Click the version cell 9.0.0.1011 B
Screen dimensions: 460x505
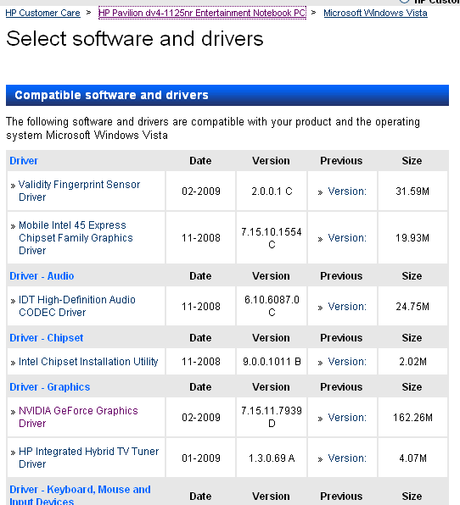(x=272, y=362)
